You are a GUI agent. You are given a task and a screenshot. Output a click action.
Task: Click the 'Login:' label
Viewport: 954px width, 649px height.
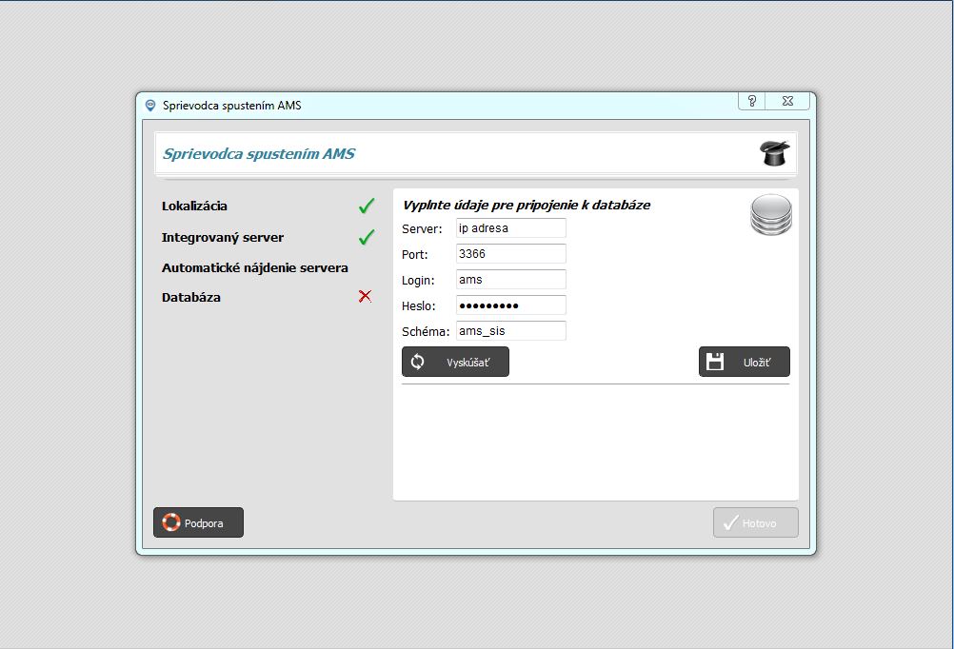(418, 281)
